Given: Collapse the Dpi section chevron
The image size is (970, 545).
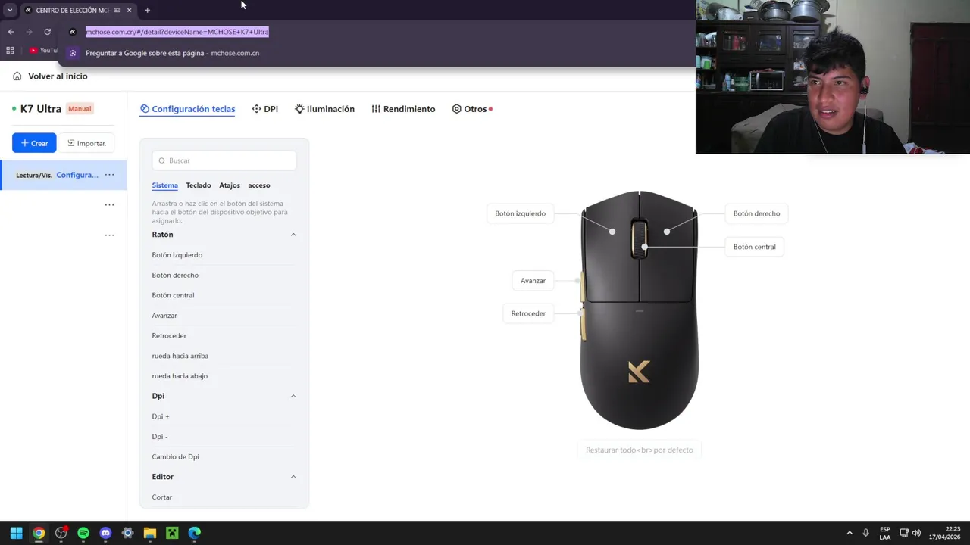Looking at the screenshot, I should click(293, 396).
